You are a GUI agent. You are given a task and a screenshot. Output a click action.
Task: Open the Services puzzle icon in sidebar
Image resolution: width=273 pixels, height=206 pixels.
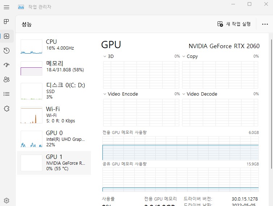click(x=7, y=109)
